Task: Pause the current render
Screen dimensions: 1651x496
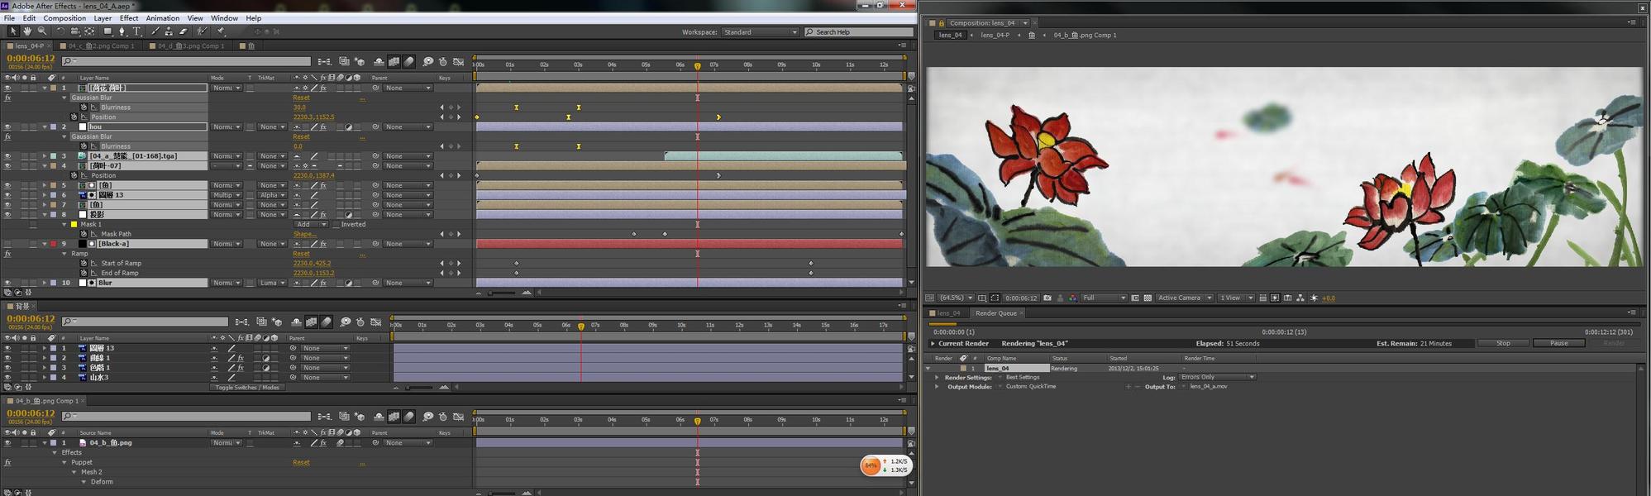Action: (1559, 343)
